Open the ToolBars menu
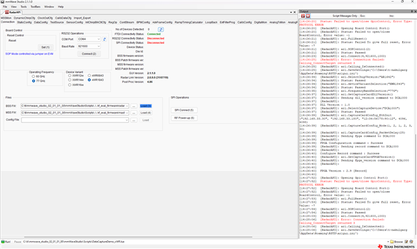The image size is (417, 249). 35,7
